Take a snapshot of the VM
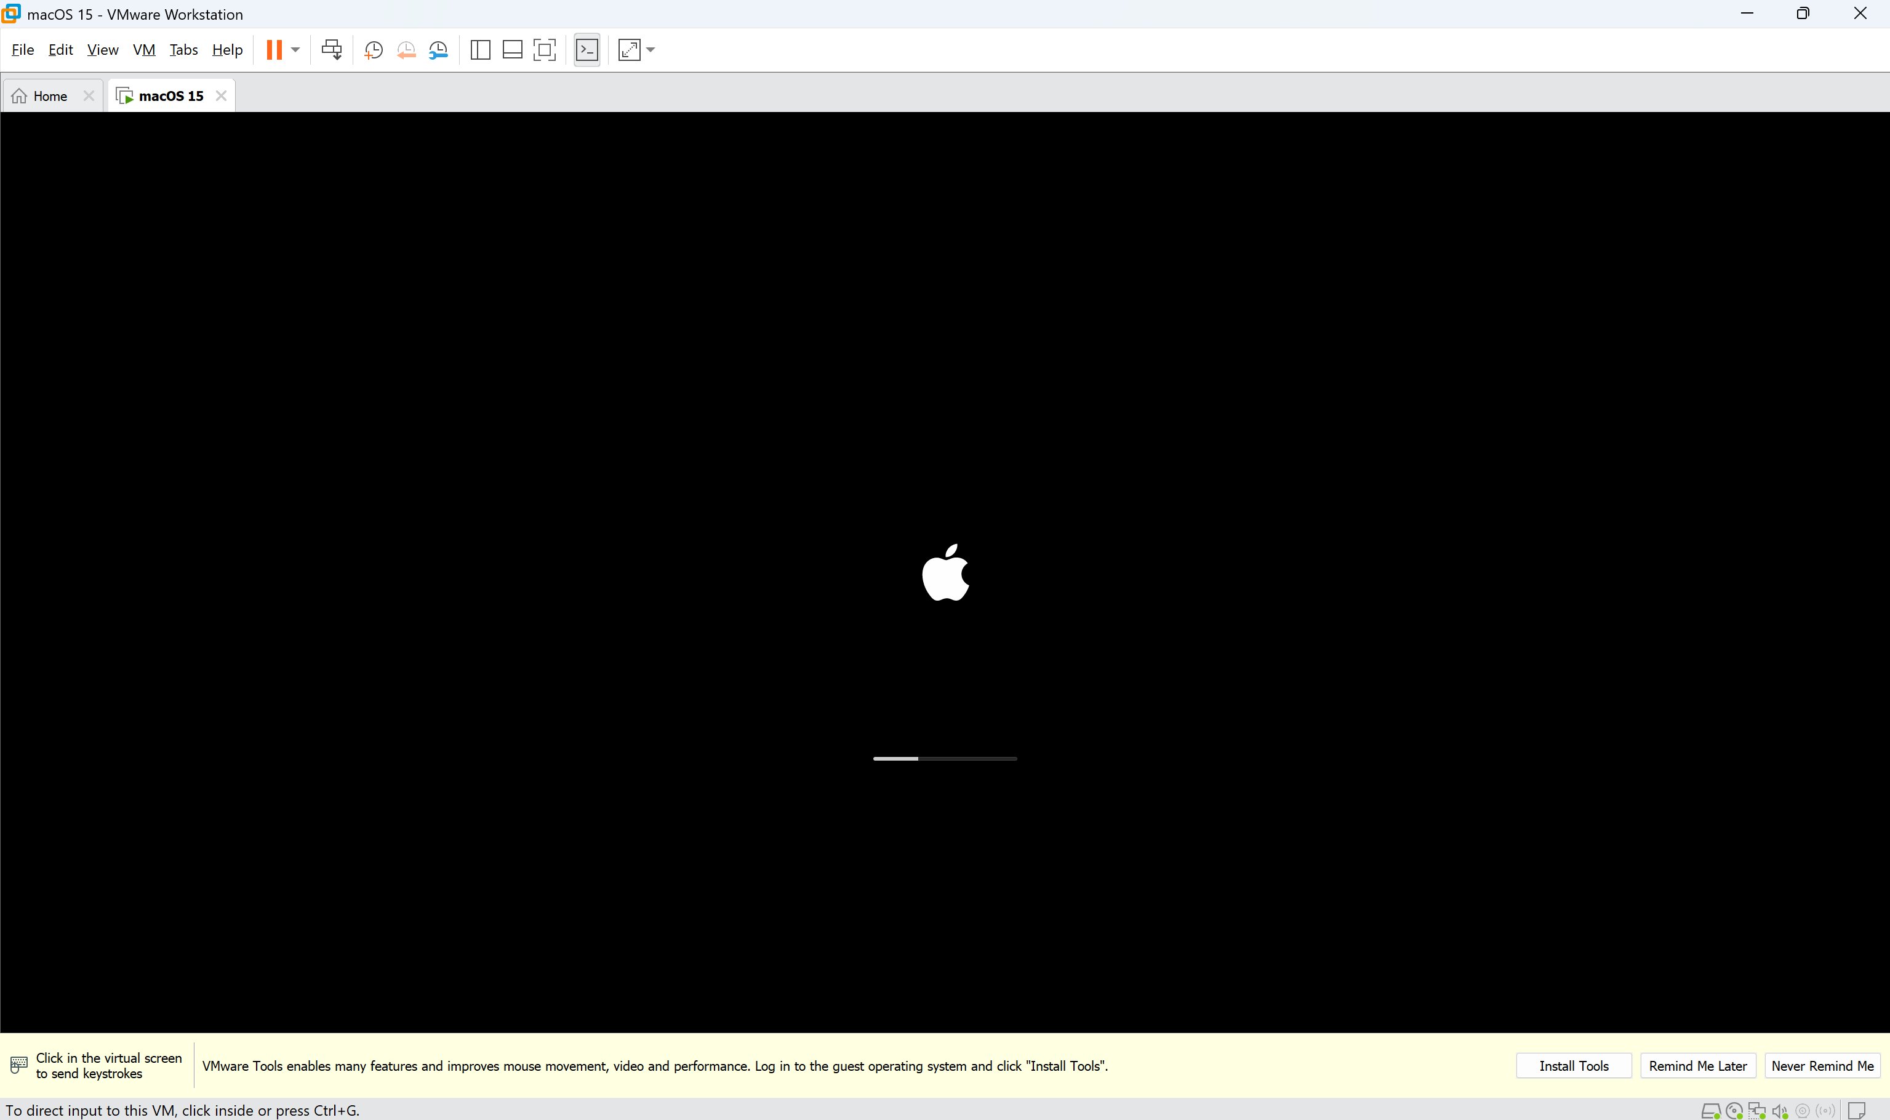This screenshot has height=1120, width=1890. pyautogui.click(x=374, y=50)
